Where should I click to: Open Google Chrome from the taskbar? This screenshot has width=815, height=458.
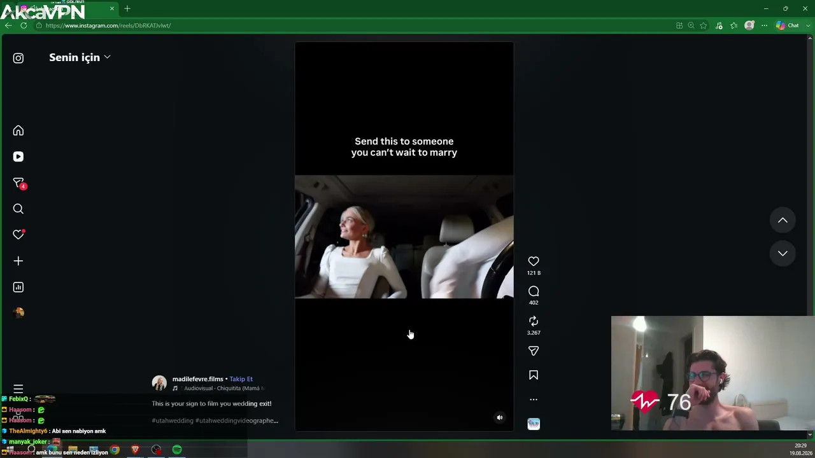click(x=115, y=450)
